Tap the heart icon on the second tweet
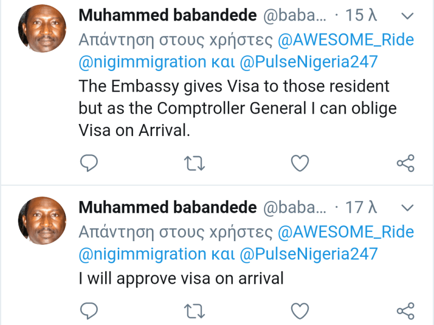The height and width of the screenshot is (325, 434). tap(299, 309)
